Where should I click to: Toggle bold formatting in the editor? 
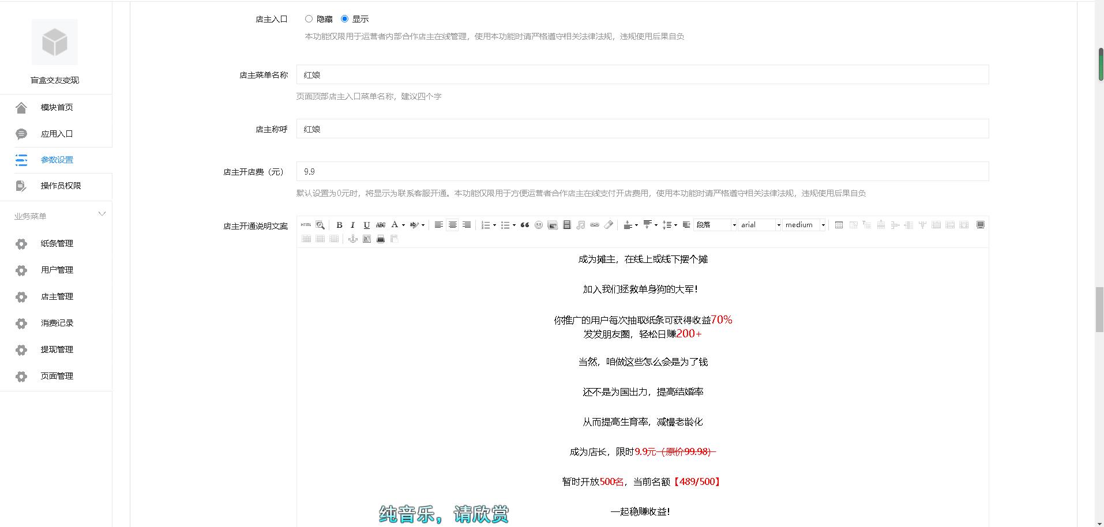tap(339, 225)
